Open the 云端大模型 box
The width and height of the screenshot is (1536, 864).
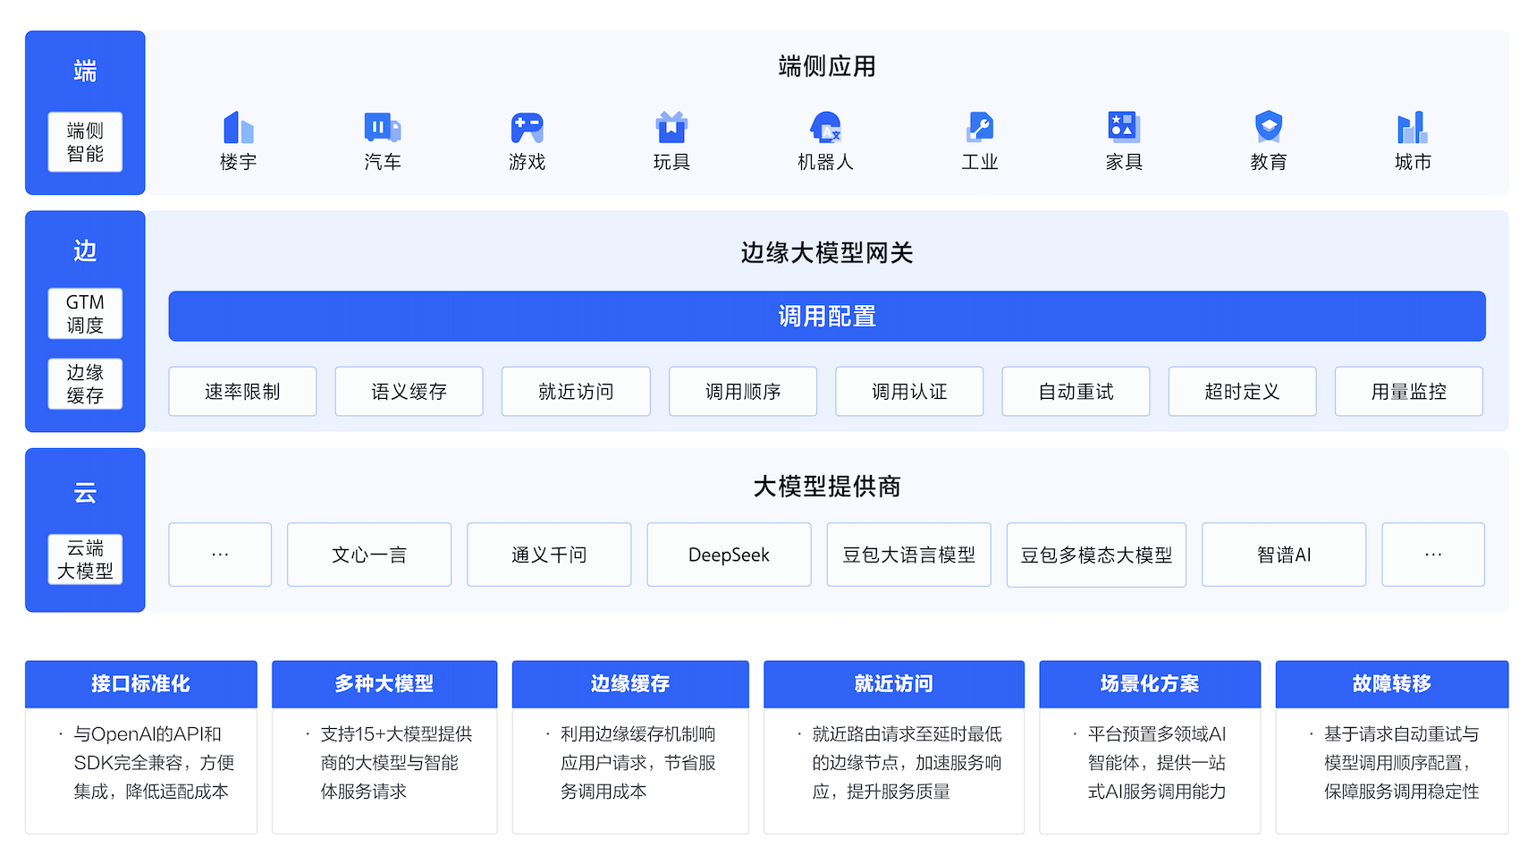tap(85, 559)
